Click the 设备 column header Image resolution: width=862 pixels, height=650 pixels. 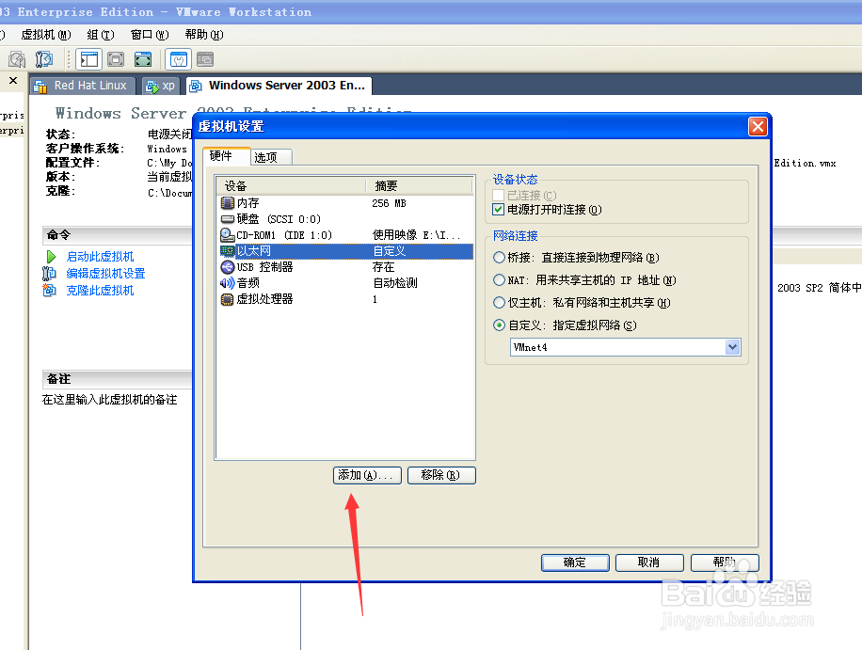pos(292,185)
